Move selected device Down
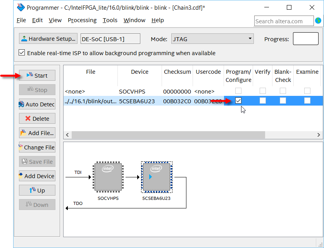324x248 pixels. point(37,205)
